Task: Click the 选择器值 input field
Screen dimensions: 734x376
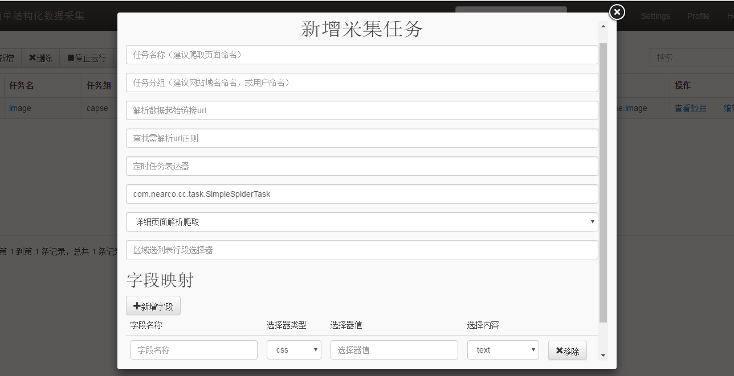Action: tap(394, 350)
